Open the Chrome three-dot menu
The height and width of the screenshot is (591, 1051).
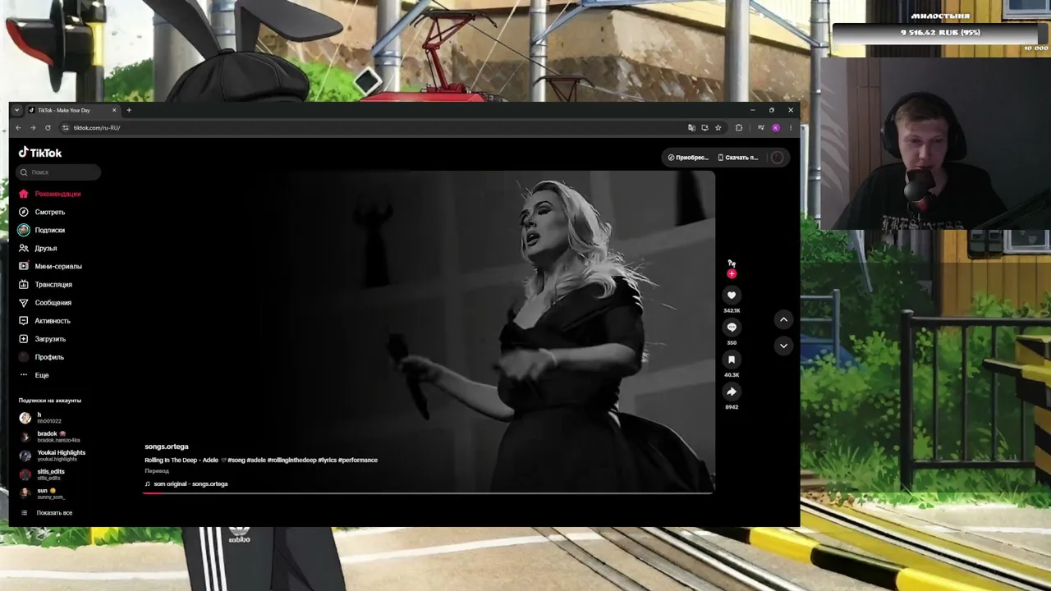[x=791, y=128]
